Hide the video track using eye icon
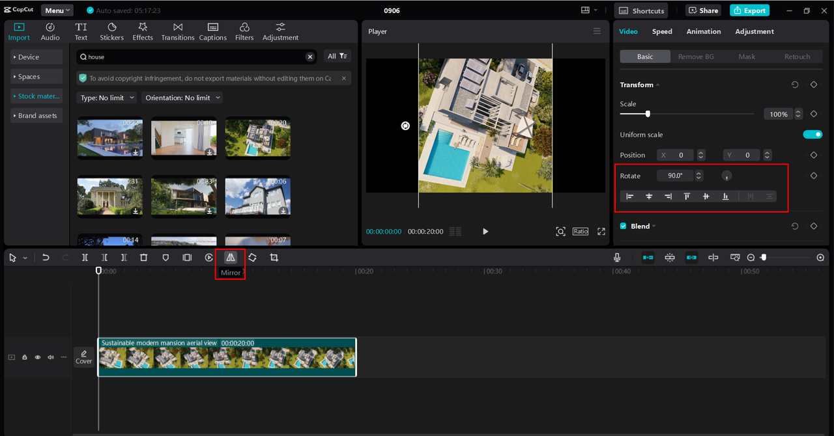Image resolution: width=834 pixels, height=436 pixels. 38,357
